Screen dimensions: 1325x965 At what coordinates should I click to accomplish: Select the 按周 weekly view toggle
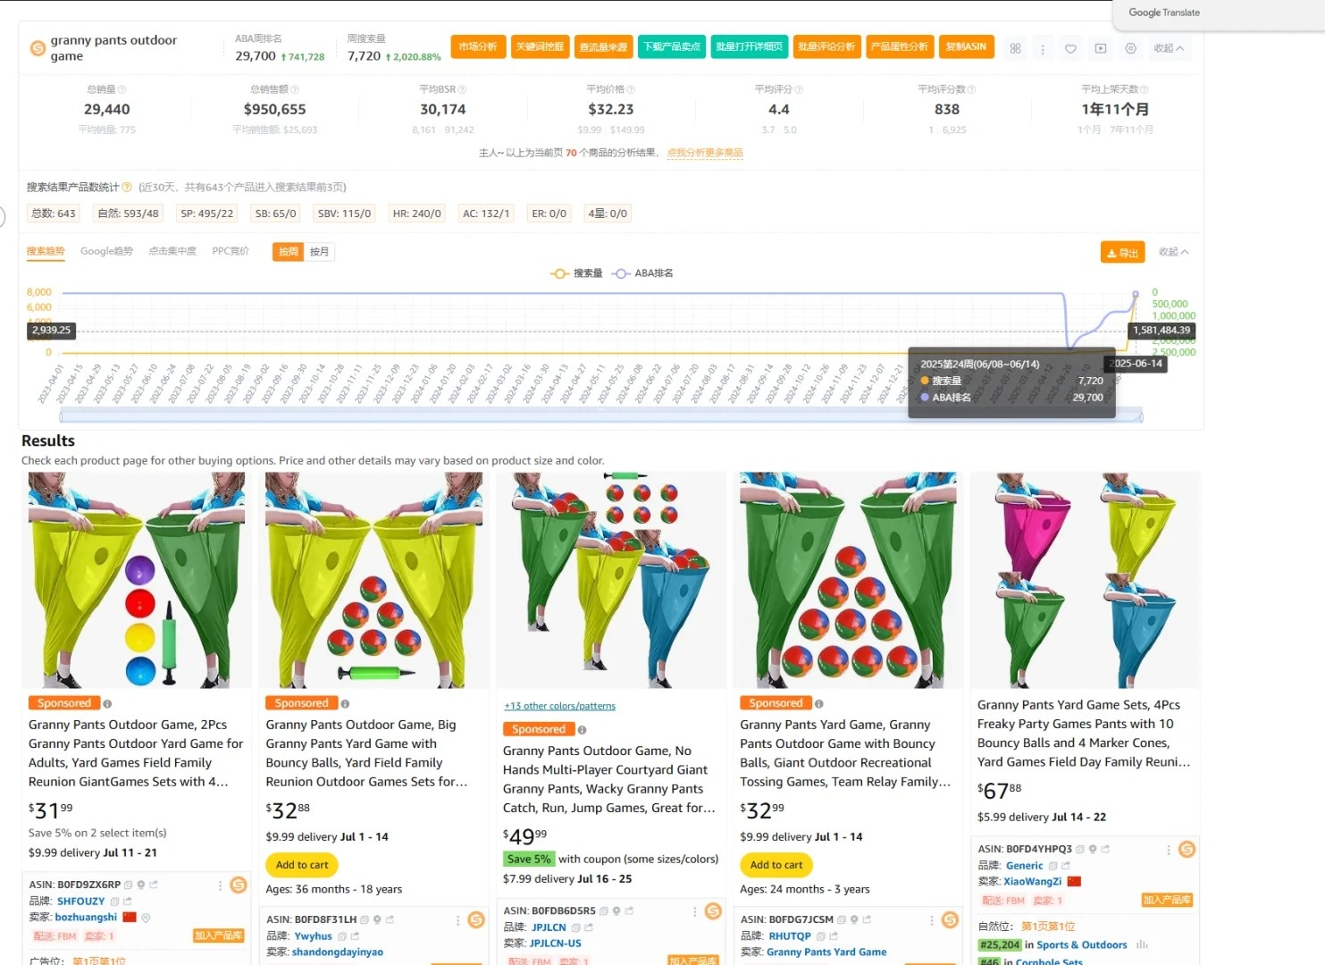(x=289, y=252)
